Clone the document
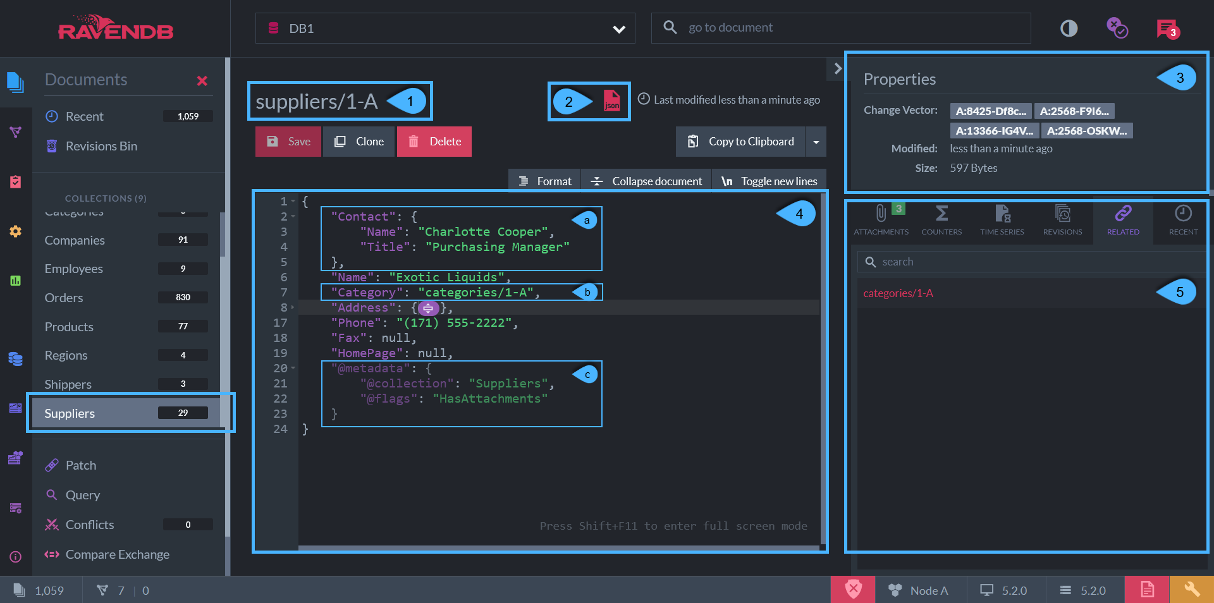The width and height of the screenshot is (1214, 603). [x=359, y=142]
